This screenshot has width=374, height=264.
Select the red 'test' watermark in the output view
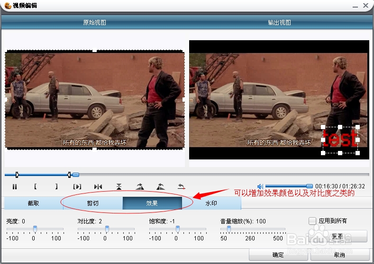(x=340, y=139)
